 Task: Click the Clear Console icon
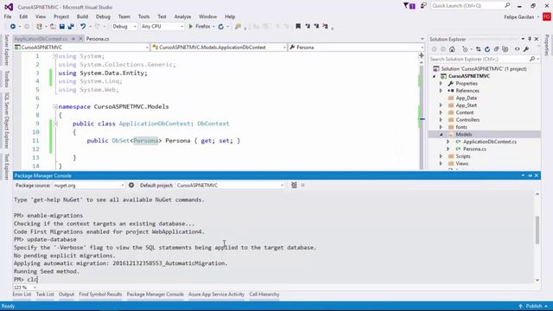tap(294, 185)
